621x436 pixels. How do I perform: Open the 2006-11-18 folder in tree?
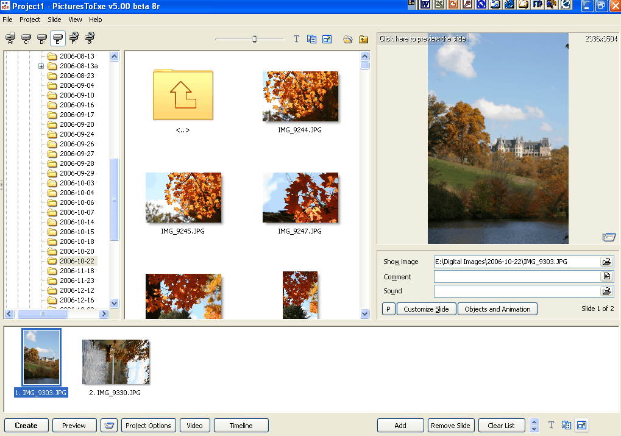point(77,271)
